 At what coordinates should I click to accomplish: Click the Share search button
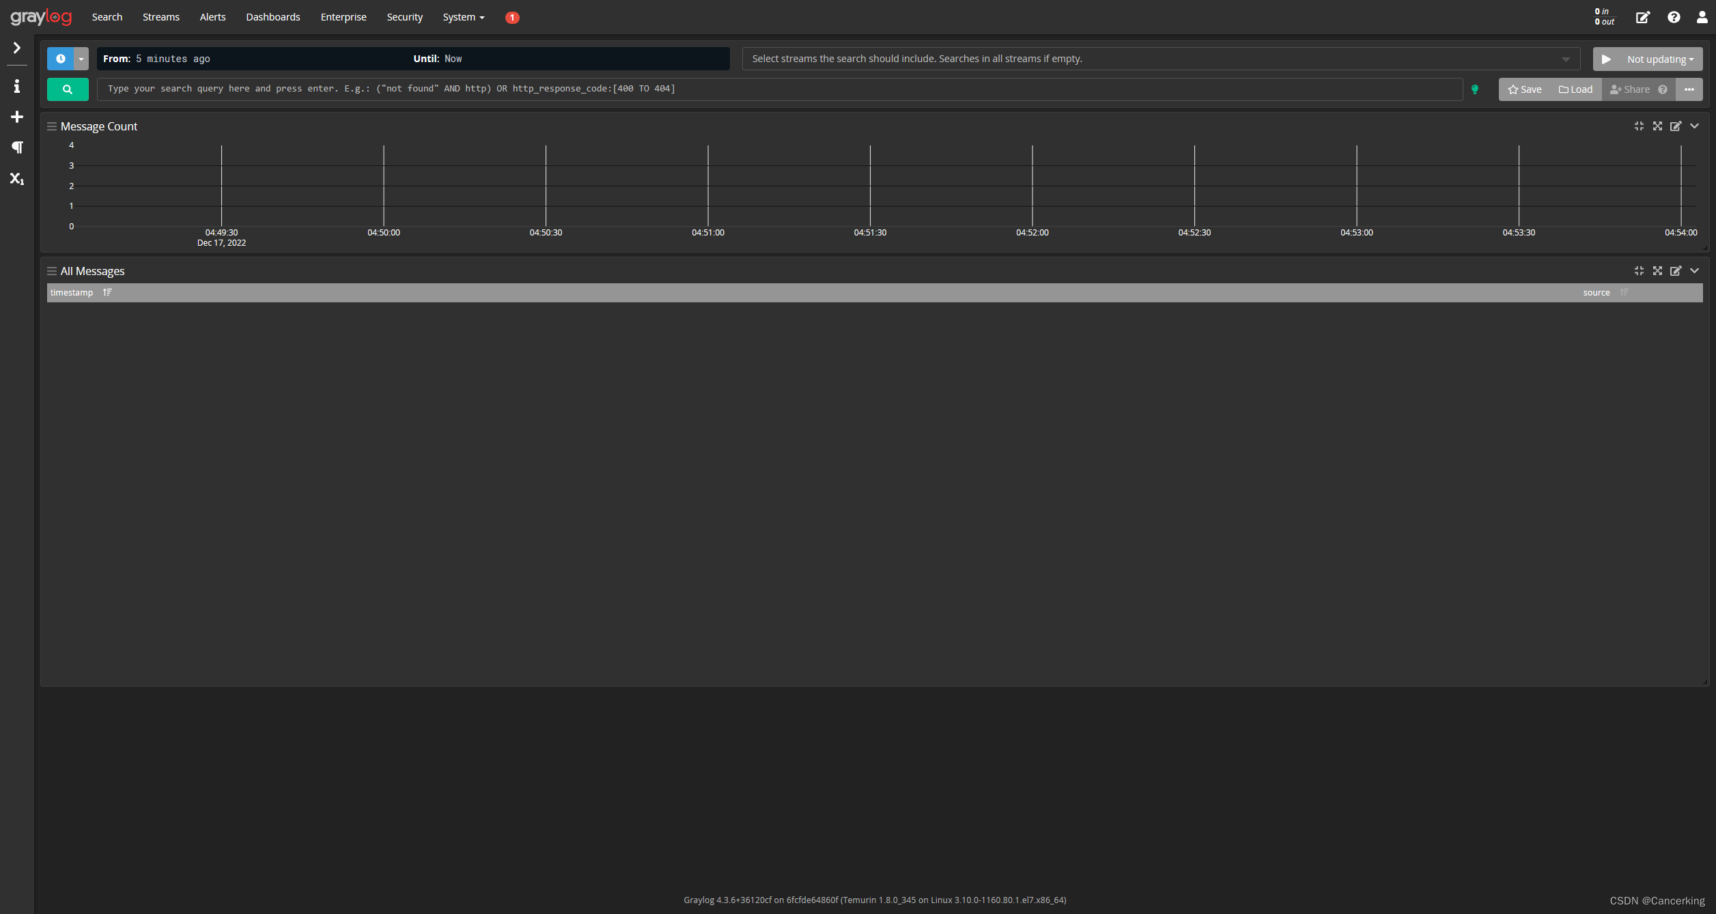click(1630, 89)
